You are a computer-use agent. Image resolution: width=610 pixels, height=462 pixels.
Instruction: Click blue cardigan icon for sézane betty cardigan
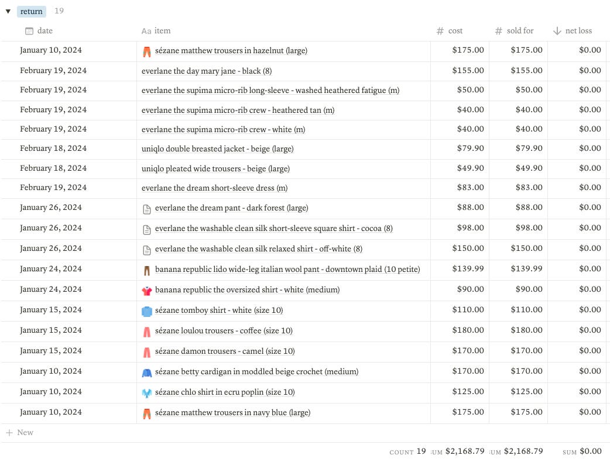pyautogui.click(x=147, y=373)
